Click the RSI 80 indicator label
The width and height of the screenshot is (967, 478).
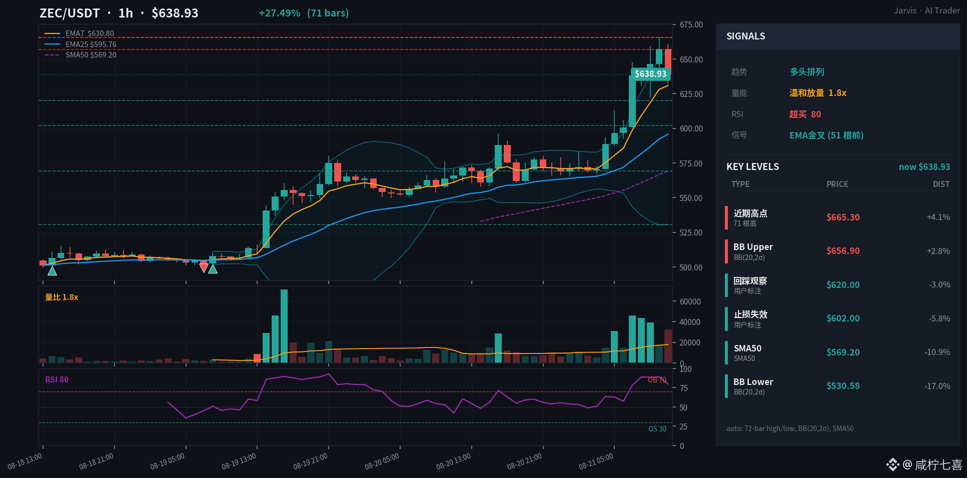click(57, 379)
